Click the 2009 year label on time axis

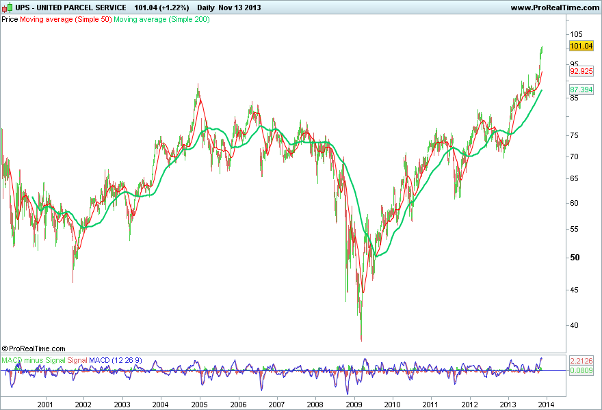click(354, 405)
